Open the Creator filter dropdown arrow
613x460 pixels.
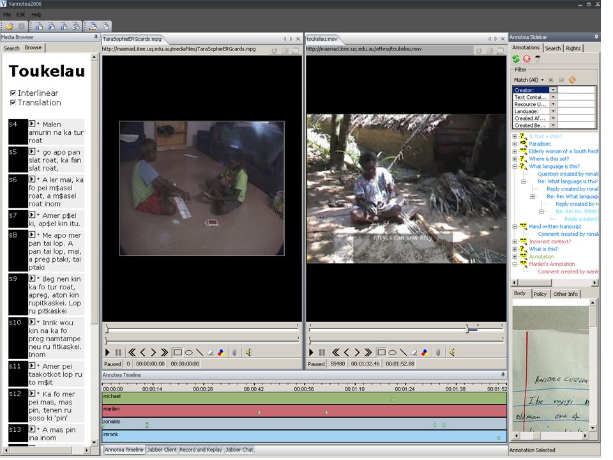click(x=553, y=90)
